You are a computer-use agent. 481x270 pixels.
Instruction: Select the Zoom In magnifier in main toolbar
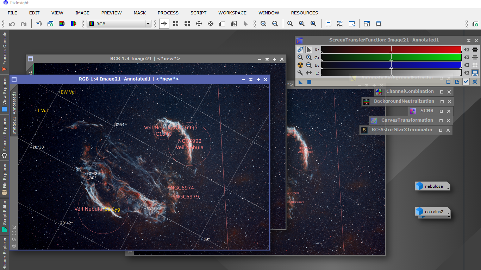(x=263, y=24)
